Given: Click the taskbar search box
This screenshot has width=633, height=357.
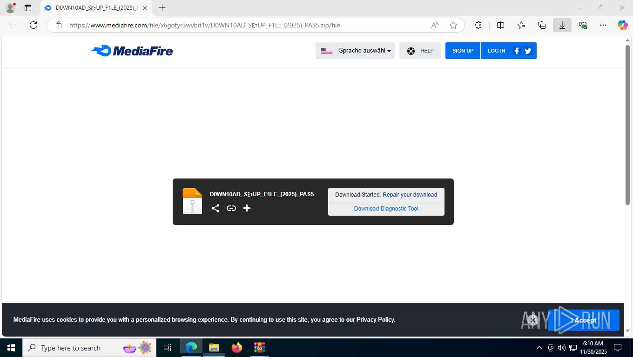Looking at the screenshot, I should pyautogui.click(x=89, y=348).
